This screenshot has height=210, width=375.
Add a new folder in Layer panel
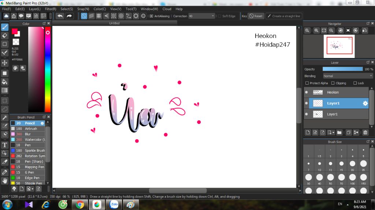coord(339,132)
